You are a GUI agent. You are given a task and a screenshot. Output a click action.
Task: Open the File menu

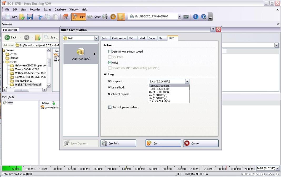(7, 9)
